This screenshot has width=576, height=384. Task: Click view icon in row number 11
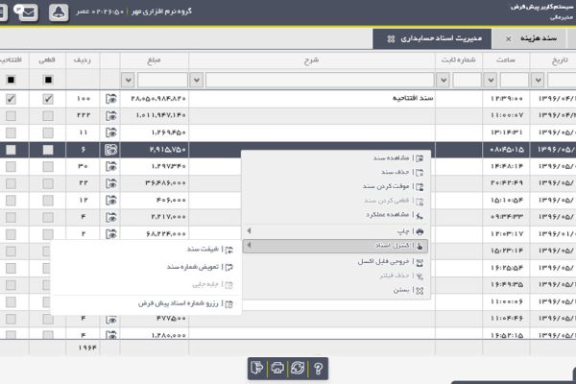click(111, 132)
